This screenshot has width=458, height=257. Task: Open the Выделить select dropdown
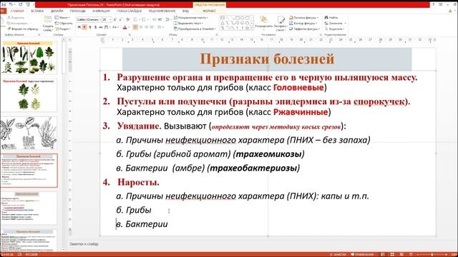coord(334,29)
